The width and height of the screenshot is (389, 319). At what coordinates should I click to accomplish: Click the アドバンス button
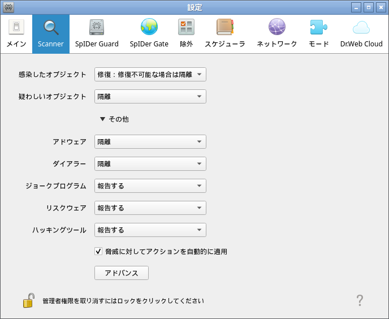[122, 273]
